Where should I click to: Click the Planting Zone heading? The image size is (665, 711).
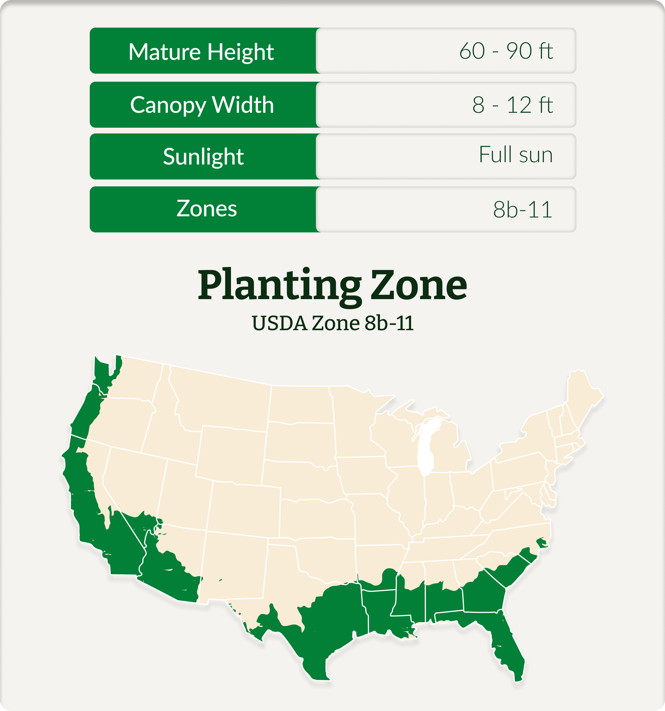332,285
